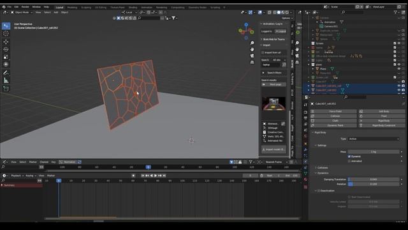Click the navigation gizmo's blue Z axis

[246, 24]
